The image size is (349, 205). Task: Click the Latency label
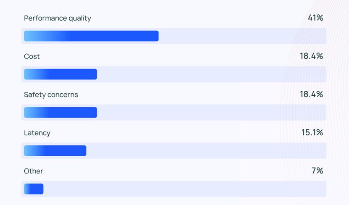click(37, 133)
